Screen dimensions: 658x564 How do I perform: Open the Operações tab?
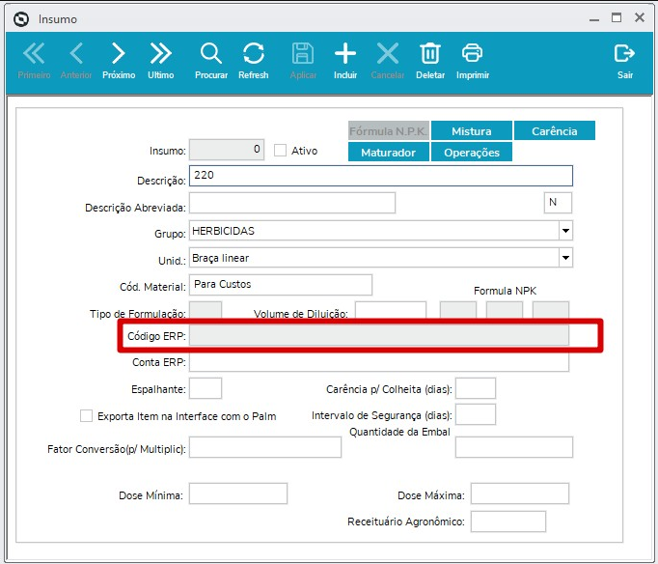click(x=472, y=152)
